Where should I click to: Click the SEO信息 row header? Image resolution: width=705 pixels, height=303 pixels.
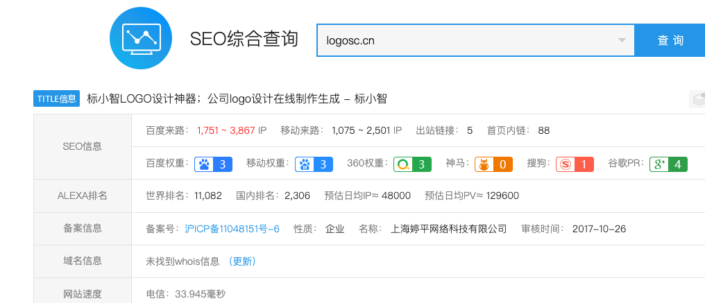(83, 146)
